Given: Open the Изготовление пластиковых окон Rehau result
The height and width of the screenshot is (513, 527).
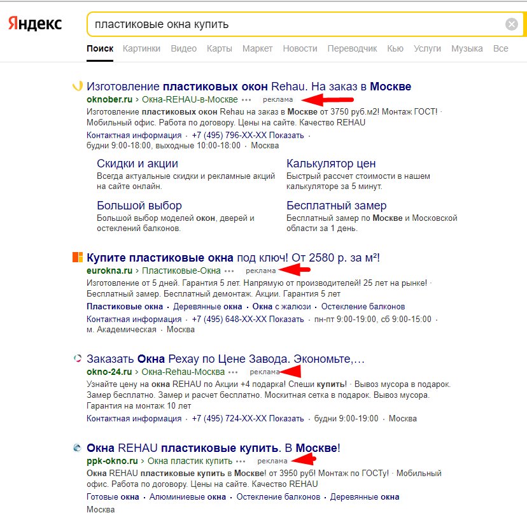Looking at the screenshot, I should click(x=249, y=87).
